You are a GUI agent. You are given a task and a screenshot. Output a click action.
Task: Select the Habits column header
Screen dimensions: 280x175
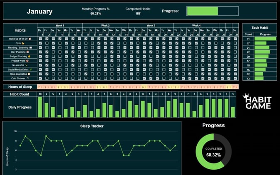pyautogui.click(x=20, y=30)
